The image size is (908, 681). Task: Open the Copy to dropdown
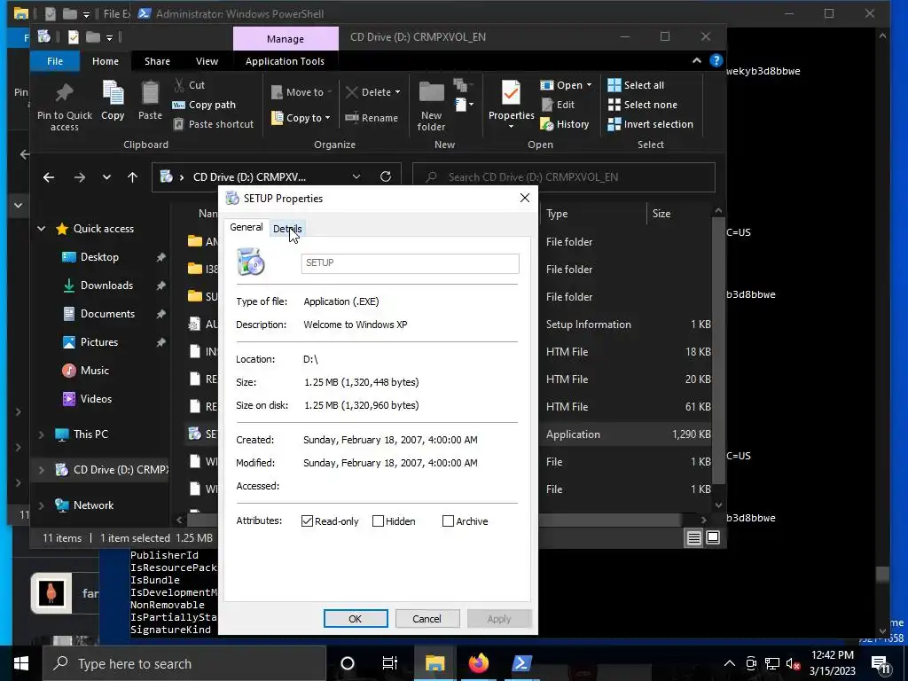pos(301,118)
